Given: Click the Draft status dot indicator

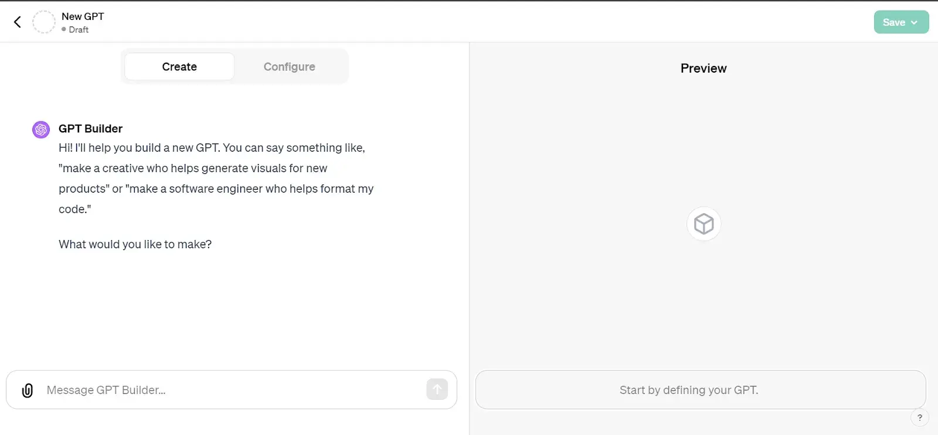Looking at the screenshot, I should 64,30.
